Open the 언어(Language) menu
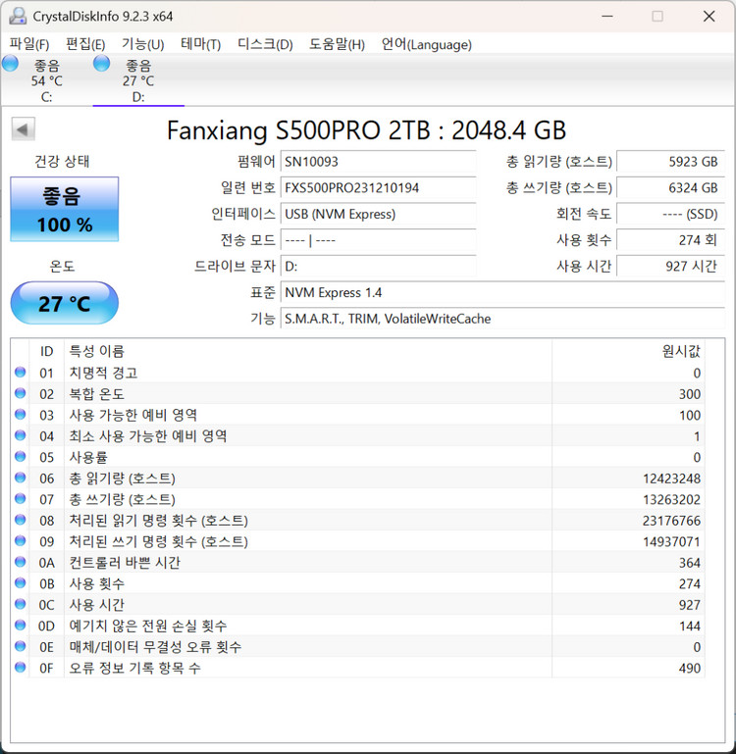 426,44
